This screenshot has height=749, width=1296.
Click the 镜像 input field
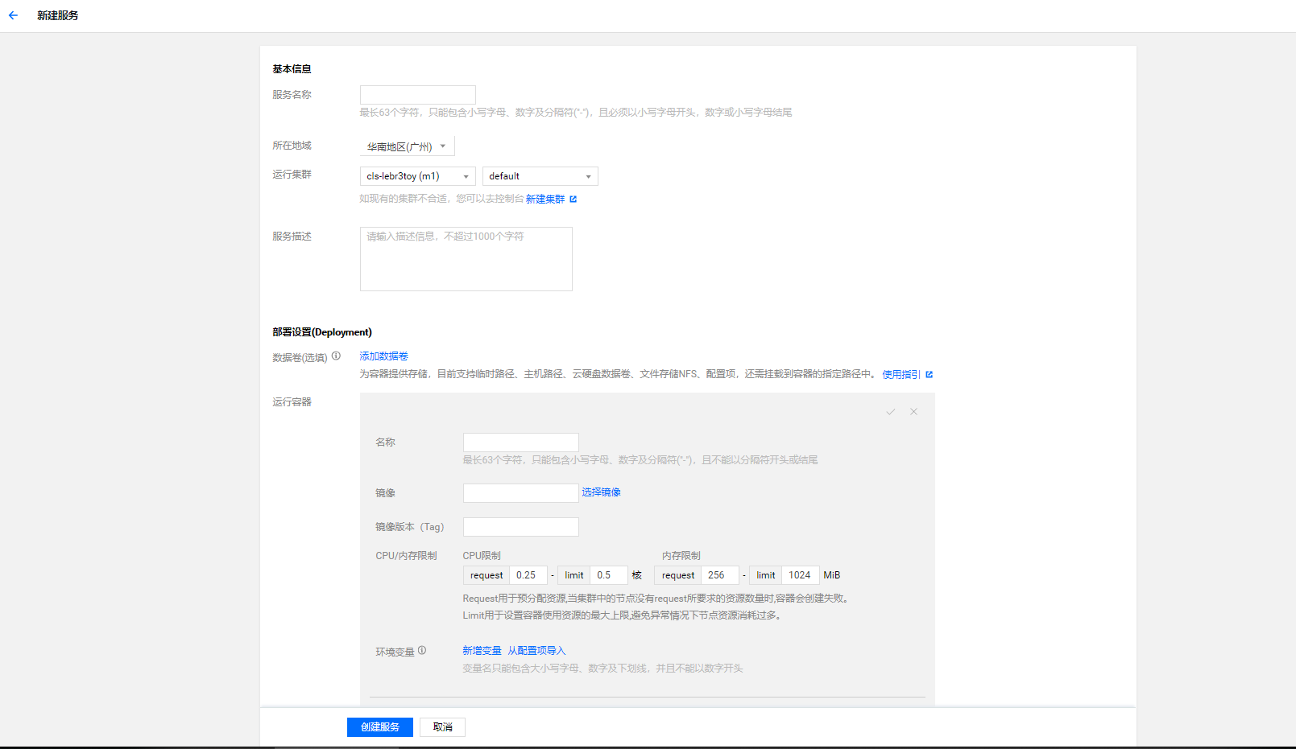tap(521, 493)
